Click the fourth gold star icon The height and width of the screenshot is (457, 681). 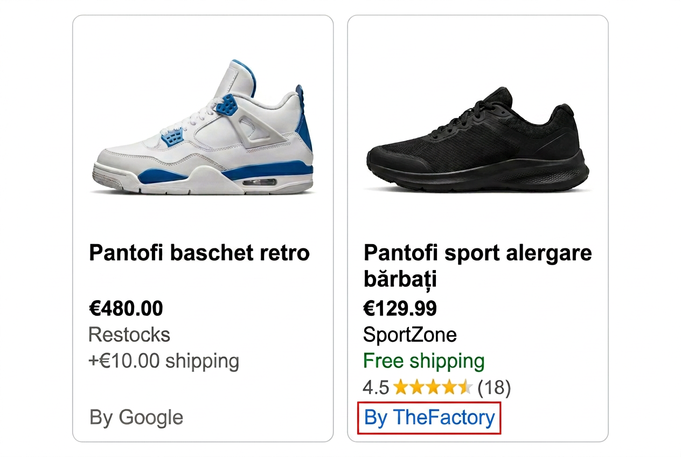tap(449, 387)
